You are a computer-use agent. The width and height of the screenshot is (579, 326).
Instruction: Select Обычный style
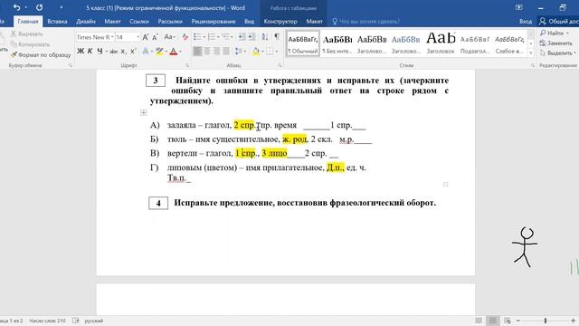tap(303, 43)
